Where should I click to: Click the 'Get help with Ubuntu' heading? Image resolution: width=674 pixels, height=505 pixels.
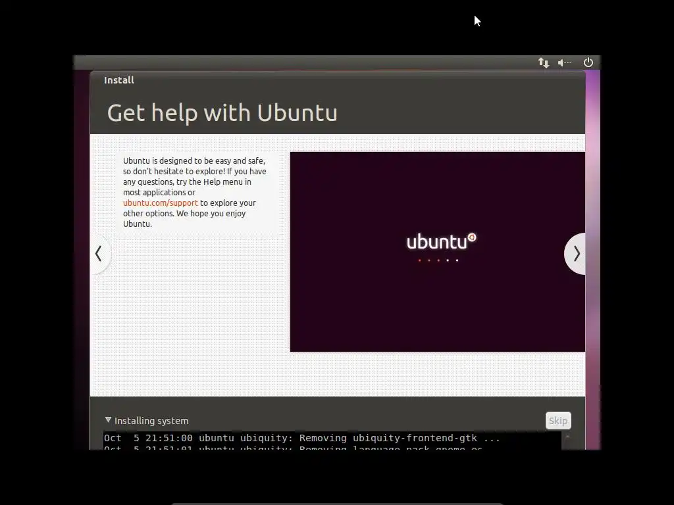click(222, 113)
